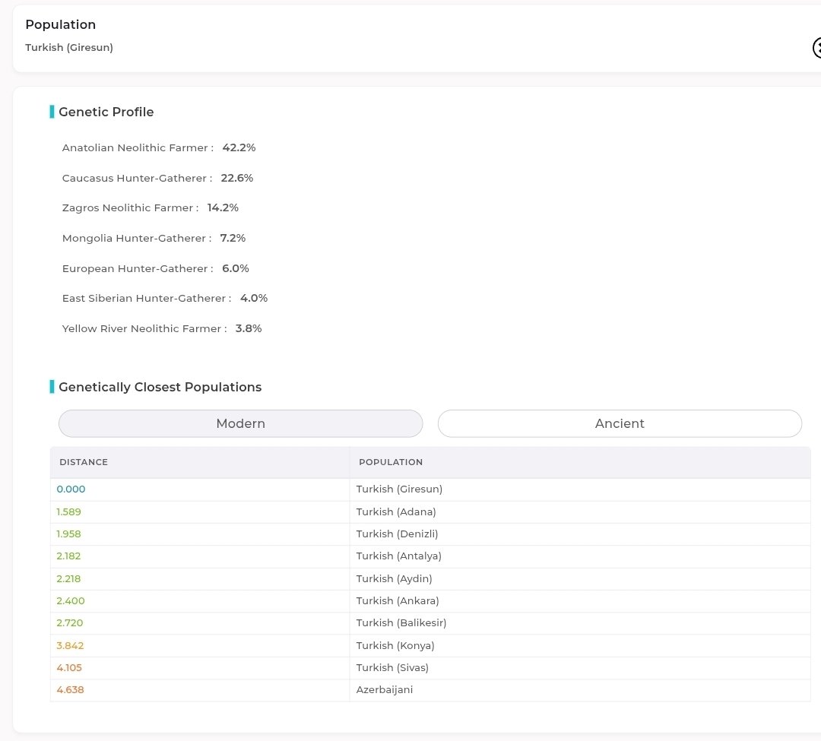This screenshot has width=821, height=741.
Task: Select the Turkish (Adana) population row
Action: pos(430,511)
